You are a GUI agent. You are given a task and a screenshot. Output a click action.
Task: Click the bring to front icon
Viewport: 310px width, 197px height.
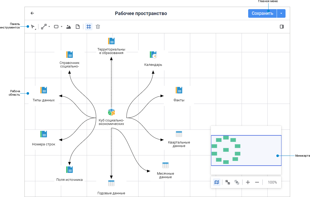(x=237, y=182)
